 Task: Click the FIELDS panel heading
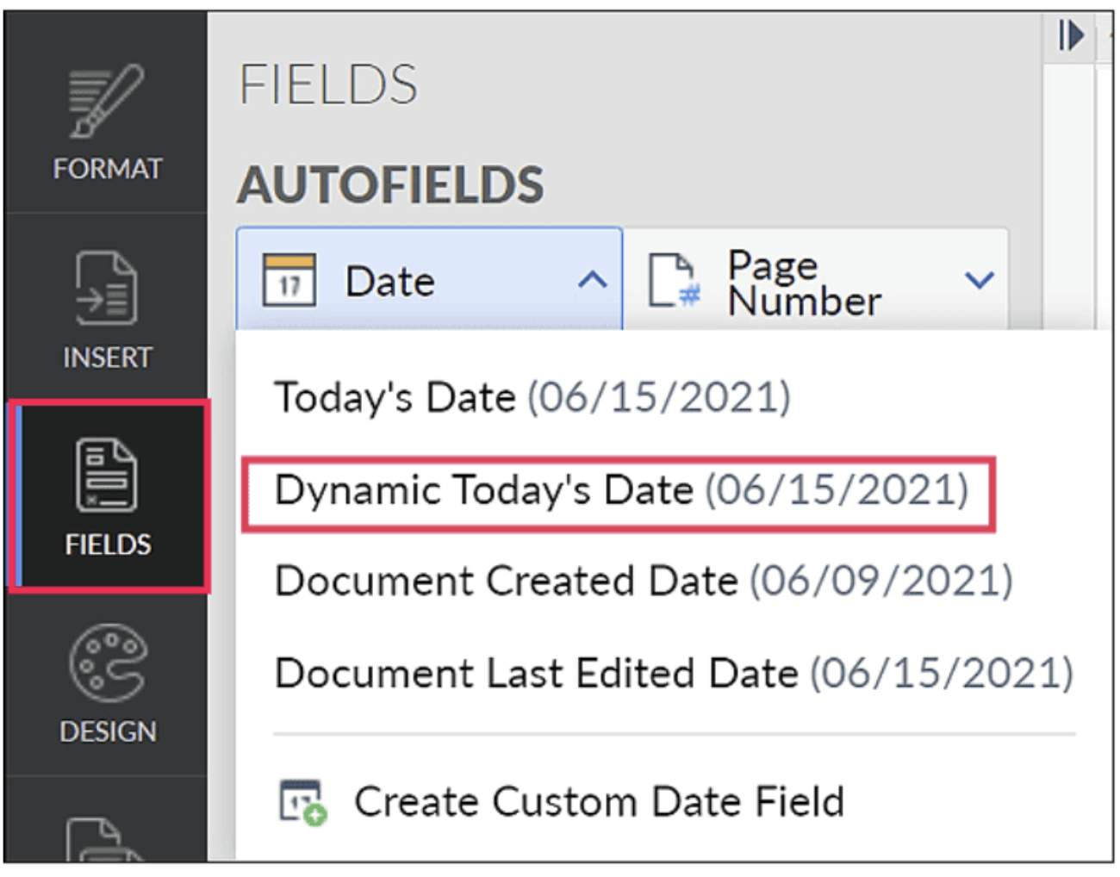click(x=328, y=84)
